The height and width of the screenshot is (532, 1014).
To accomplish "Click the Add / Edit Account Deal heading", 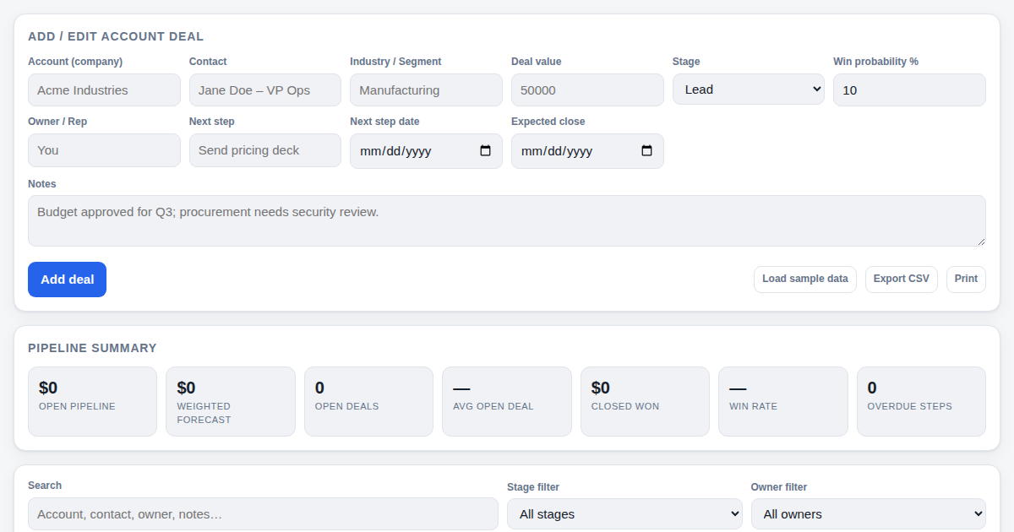I will (116, 36).
